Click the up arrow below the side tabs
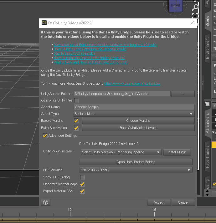Screen dimensions: 216x223 208,191
